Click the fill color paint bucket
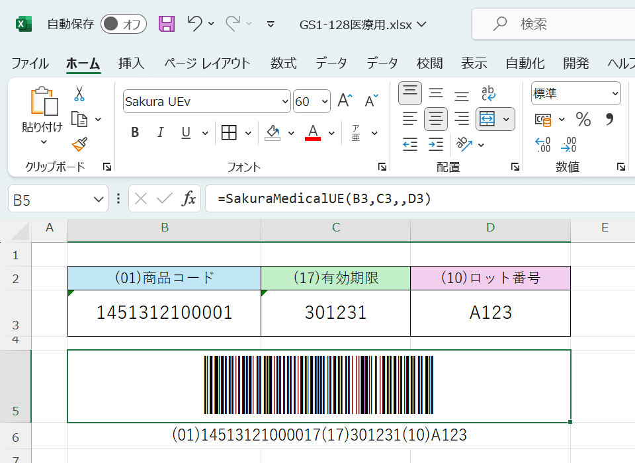The image size is (635, 463). pyautogui.click(x=273, y=132)
